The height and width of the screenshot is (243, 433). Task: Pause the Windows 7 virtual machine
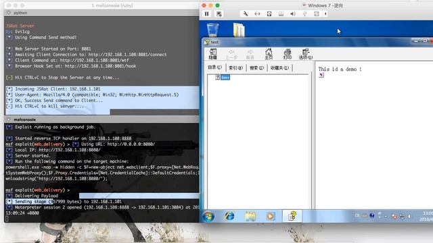206,13
